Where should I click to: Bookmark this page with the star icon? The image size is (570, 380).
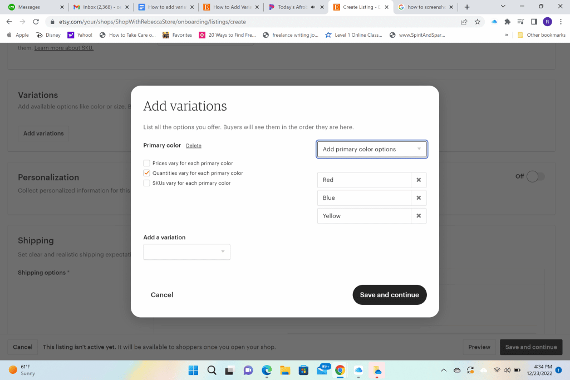point(477,21)
